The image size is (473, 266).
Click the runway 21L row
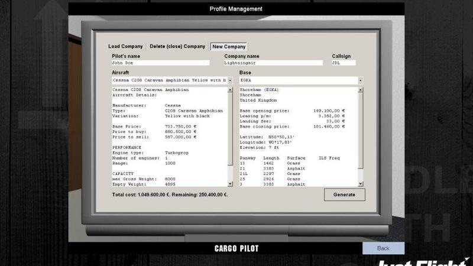click(x=270, y=174)
